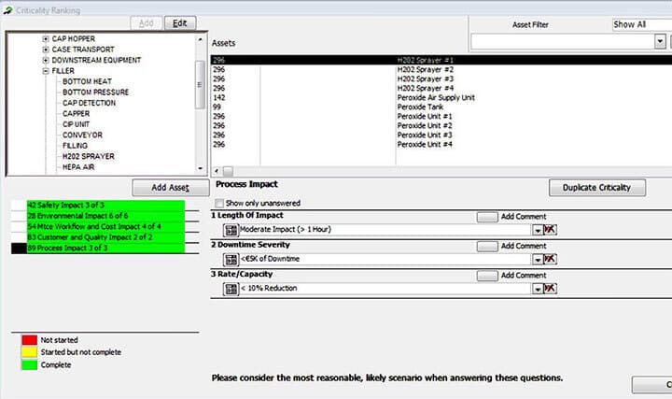The width and height of the screenshot is (672, 399).
Task: Click the assets list left scroll arrow
Action: click(217, 171)
